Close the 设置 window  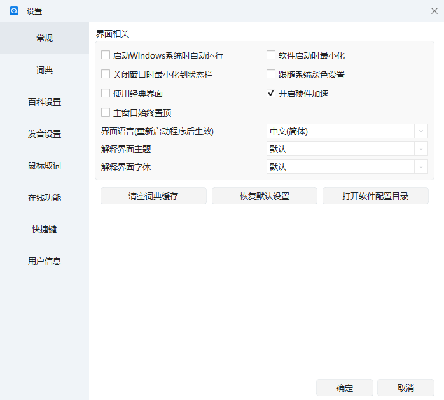434,11
